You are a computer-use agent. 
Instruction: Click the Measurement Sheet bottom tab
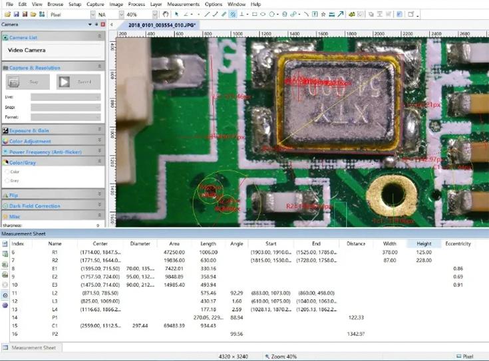pyautogui.click(x=33, y=348)
